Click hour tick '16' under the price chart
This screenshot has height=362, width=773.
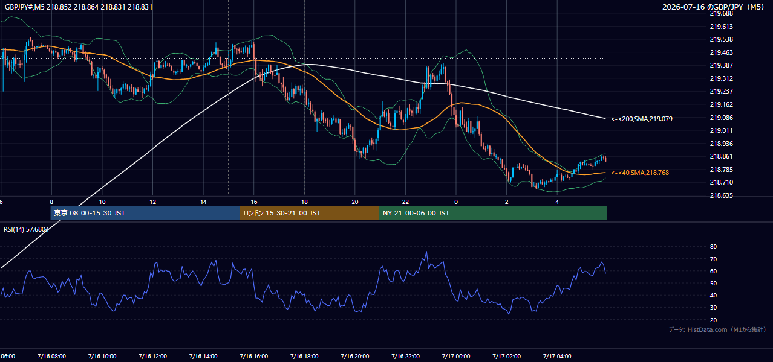tap(254, 202)
